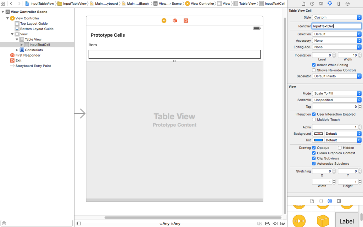Viewport: 363px width, 227px height.
Task: Expand the InputTextCell outline row
Action: coord(22,45)
